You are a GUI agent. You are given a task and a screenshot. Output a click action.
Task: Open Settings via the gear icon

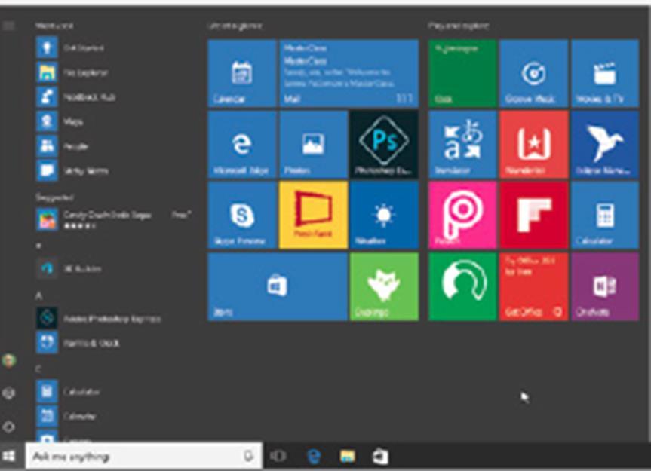[x=9, y=393]
